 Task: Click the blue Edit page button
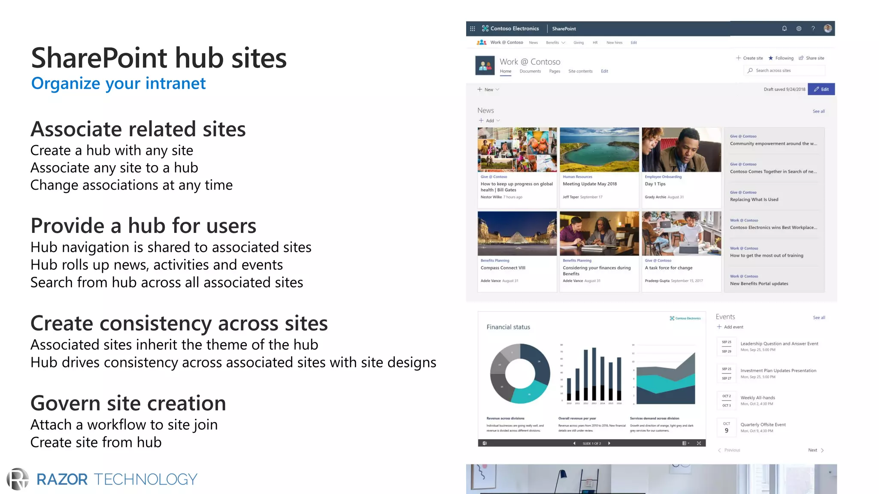[821, 89]
